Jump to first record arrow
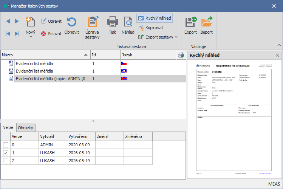283x189 pixels. (8, 34)
